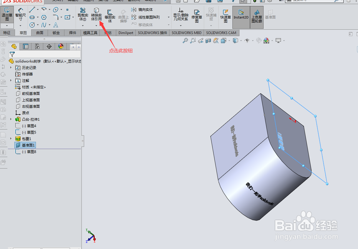Viewport: 358px width, 249px height.
Task: Switch to the DimXpert tab
Action: tap(126, 33)
